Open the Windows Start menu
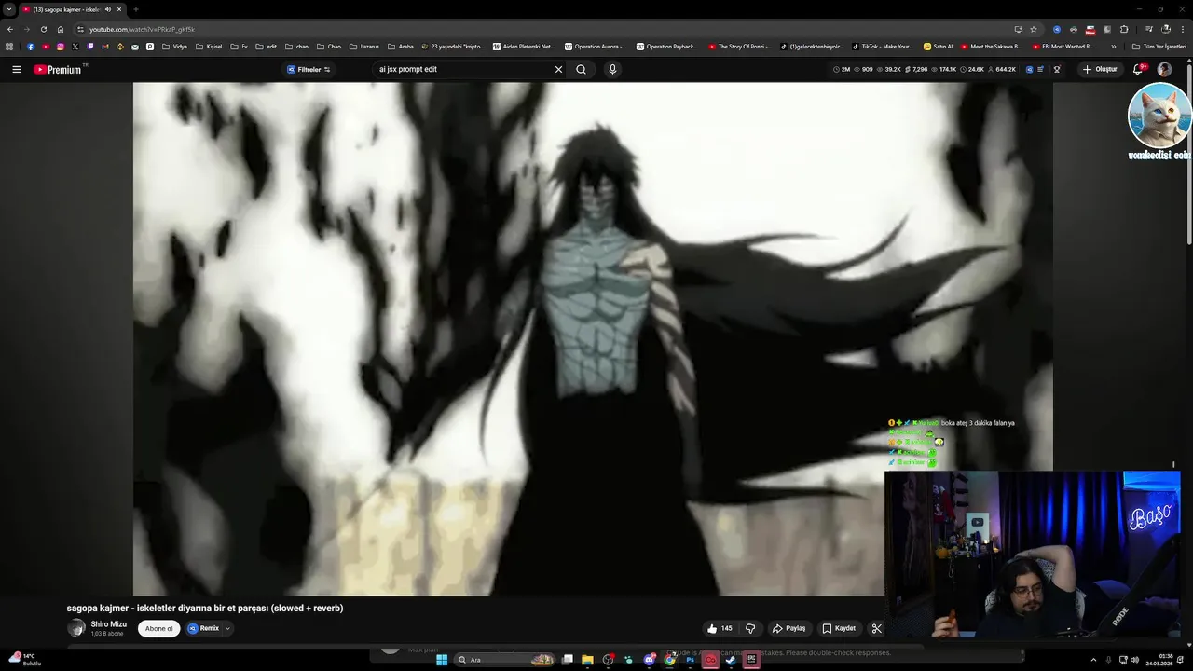The width and height of the screenshot is (1193, 671). [x=441, y=660]
